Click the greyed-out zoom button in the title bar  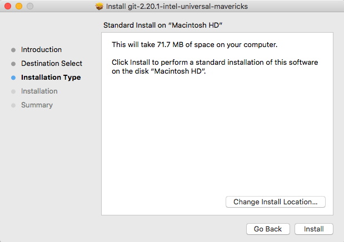[29, 7]
